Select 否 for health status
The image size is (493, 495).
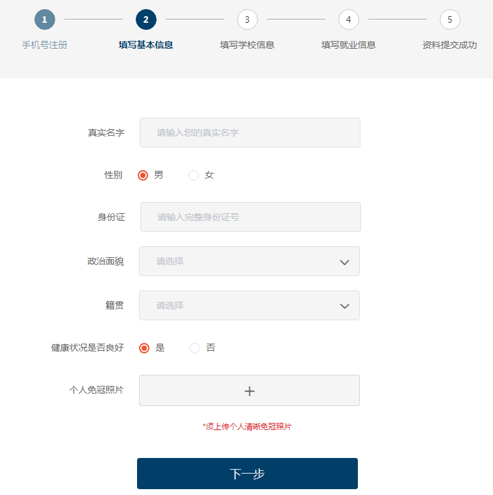[x=195, y=348]
